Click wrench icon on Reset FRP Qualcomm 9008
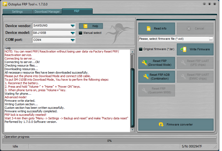Screen dimensions: 222x151 tap(144, 90)
